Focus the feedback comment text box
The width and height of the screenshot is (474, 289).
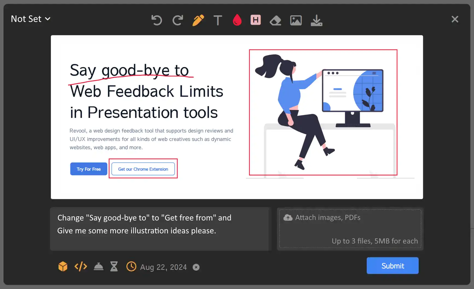[161, 229]
